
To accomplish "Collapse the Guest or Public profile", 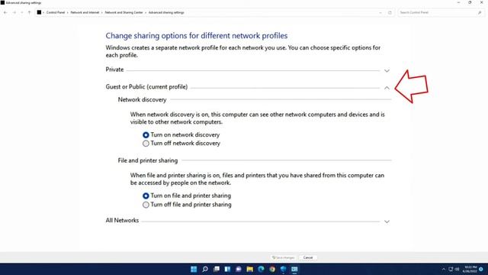I will point(387,88).
